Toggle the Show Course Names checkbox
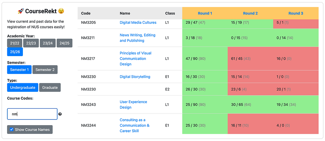The image size is (325, 141). tap(12, 129)
